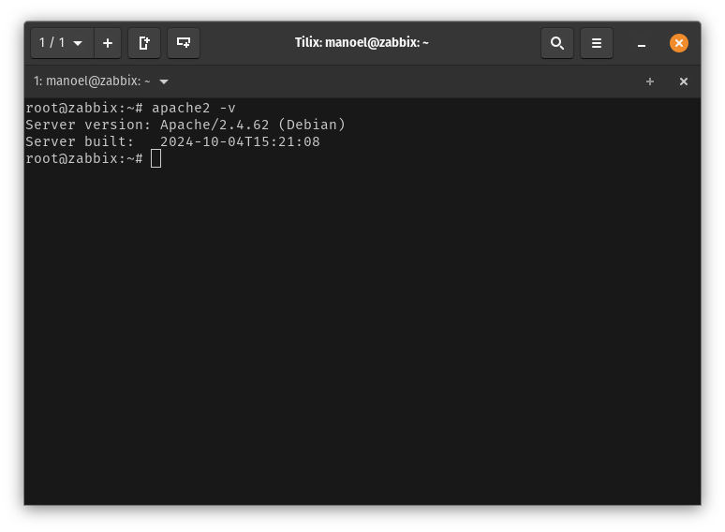This screenshot has height=532, width=725.
Task: Add terminal below the current one
Action: coord(184,43)
